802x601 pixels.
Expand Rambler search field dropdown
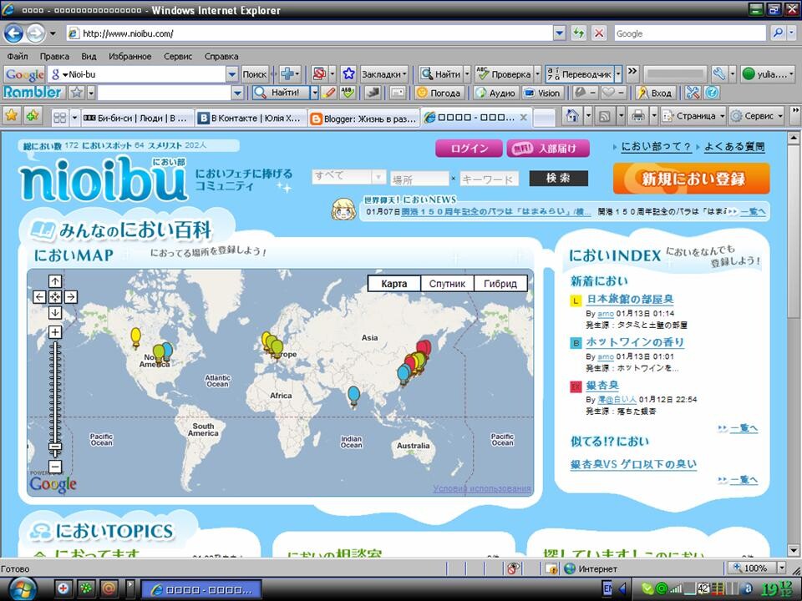(237, 93)
